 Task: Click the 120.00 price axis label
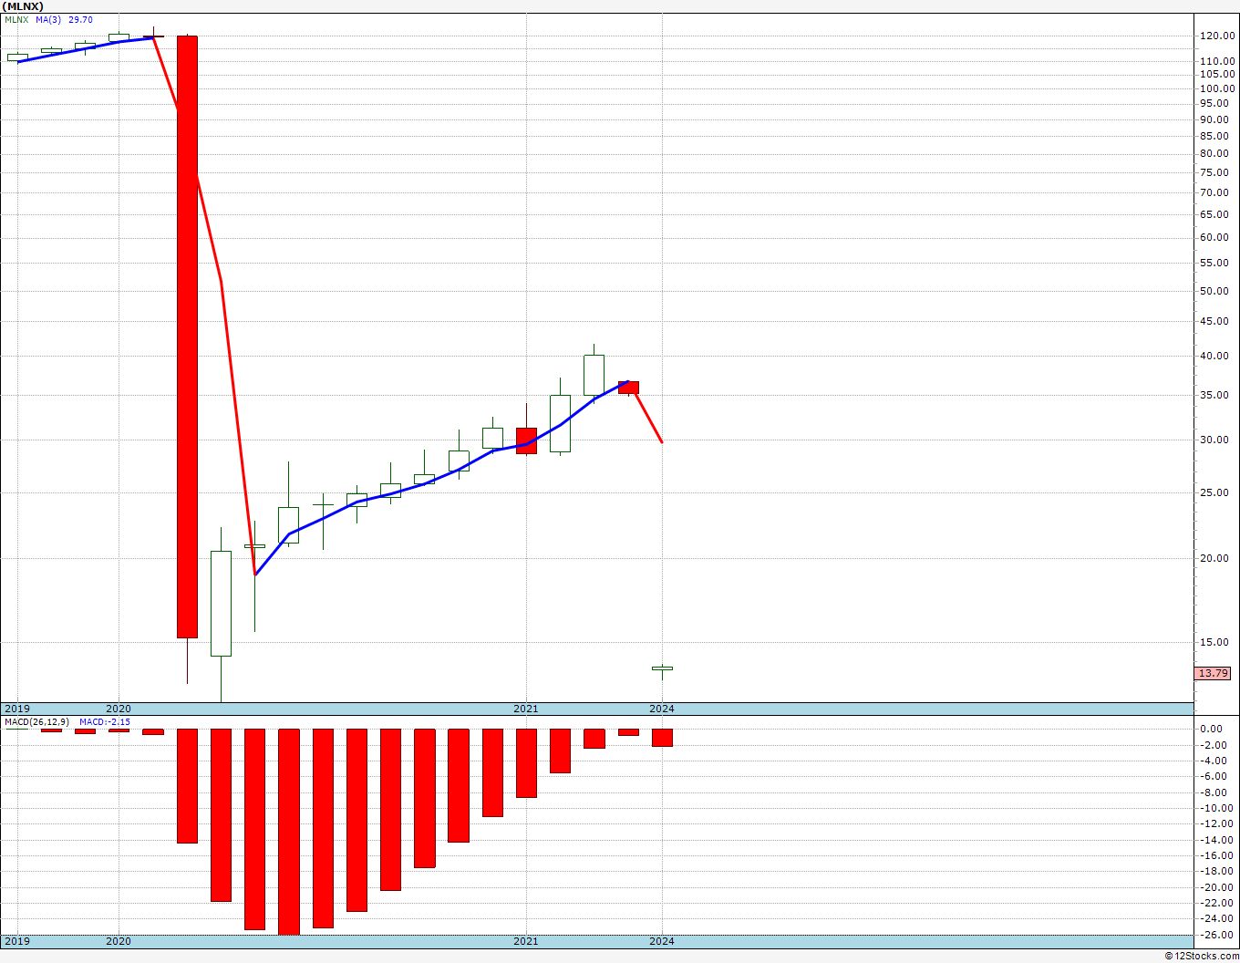pyautogui.click(x=1218, y=36)
